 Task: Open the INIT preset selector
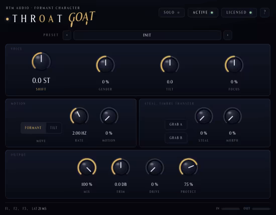(x=147, y=35)
